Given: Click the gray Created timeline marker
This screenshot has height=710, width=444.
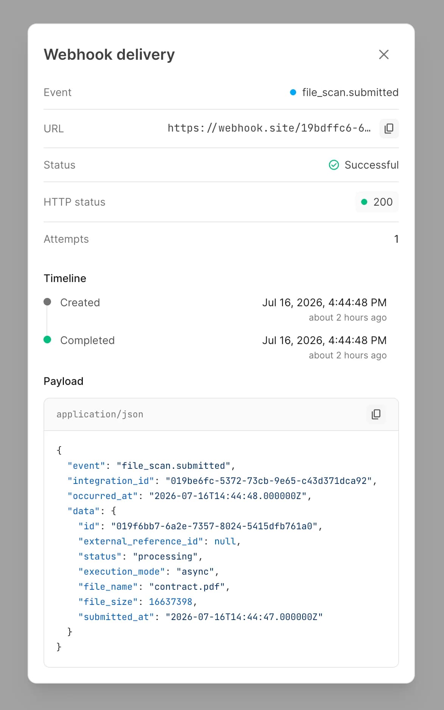Looking at the screenshot, I should point(47,302).
